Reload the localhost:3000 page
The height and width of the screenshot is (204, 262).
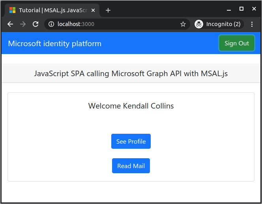pyautogui.click(x=36, y=24)
